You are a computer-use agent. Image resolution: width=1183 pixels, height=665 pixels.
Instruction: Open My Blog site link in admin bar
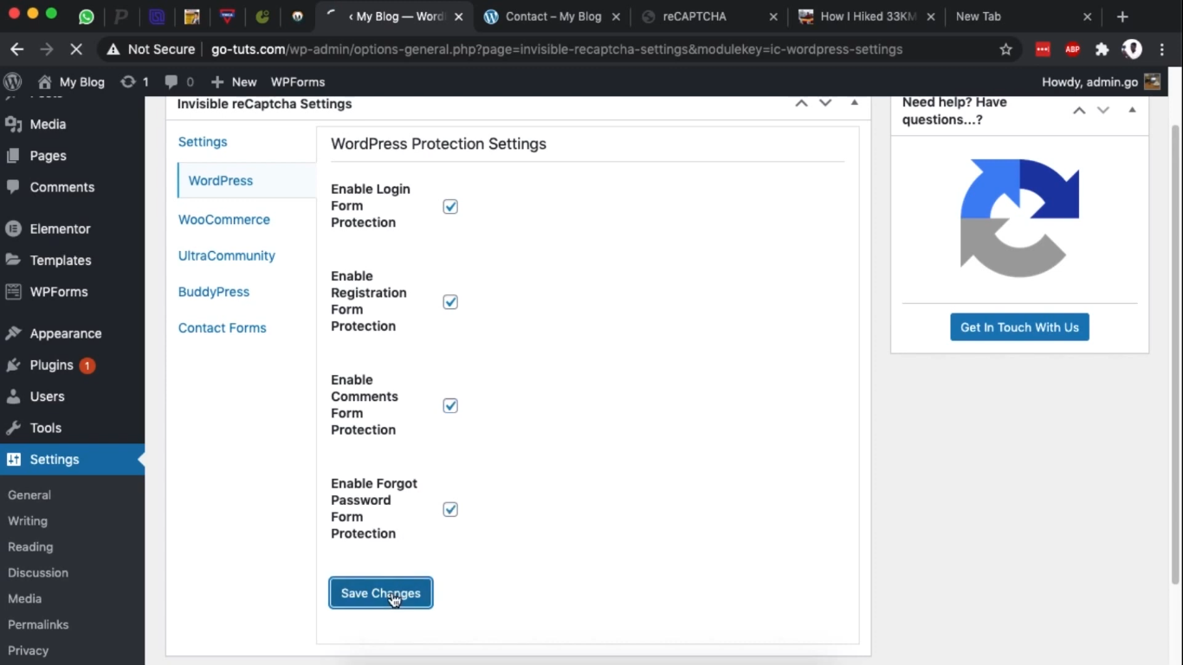[72, 81]
